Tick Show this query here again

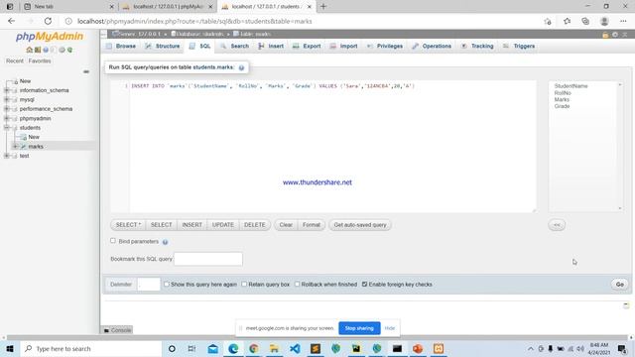167,285
